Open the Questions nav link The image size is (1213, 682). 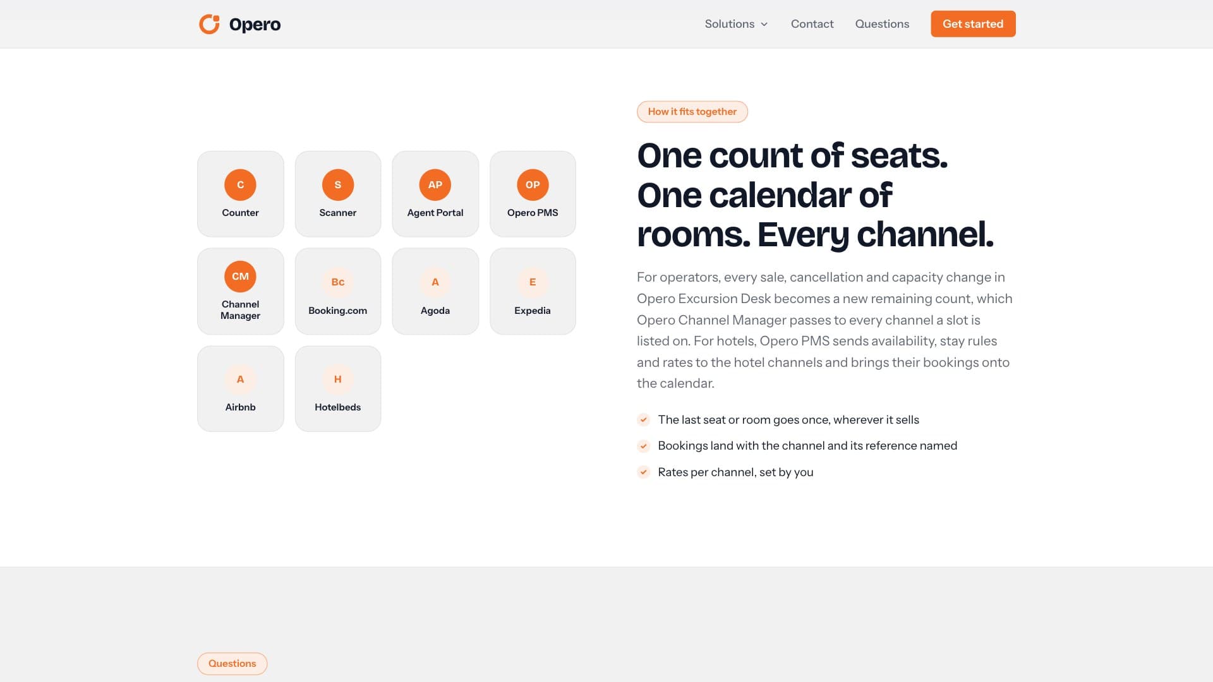[x=882, y=24]
